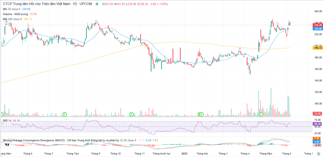323x157 pixels.
Task: Click the open value O241.50 in header
Action: [x=107, y=4]
